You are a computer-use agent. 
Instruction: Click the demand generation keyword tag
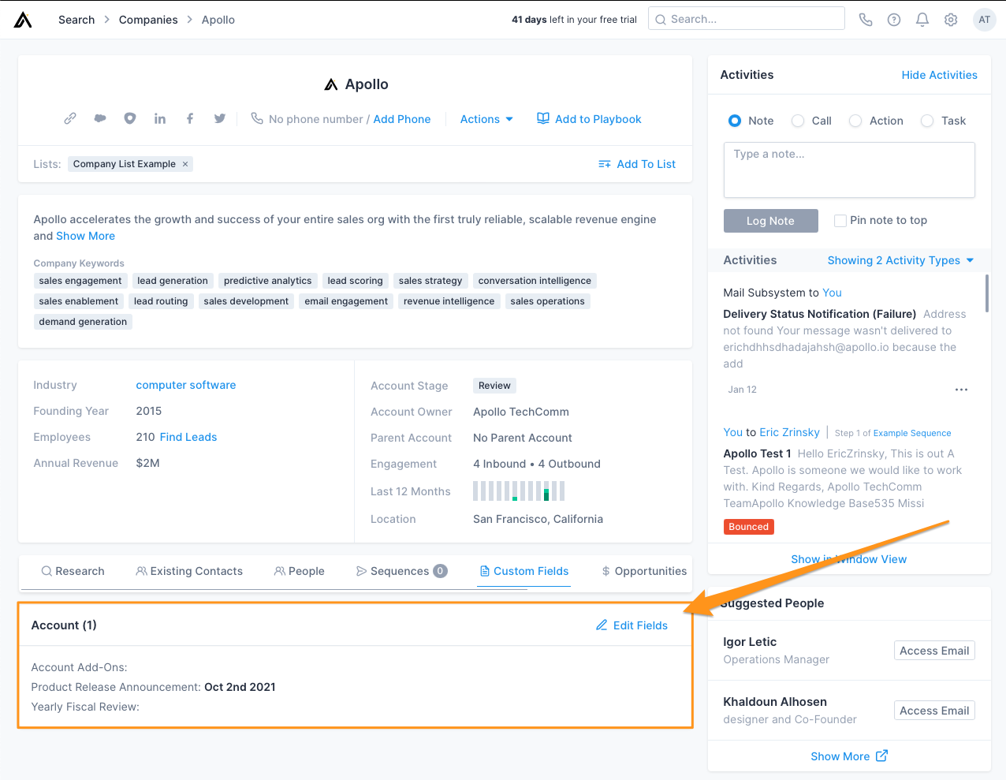pyautogui.click(x=83, y=322)
